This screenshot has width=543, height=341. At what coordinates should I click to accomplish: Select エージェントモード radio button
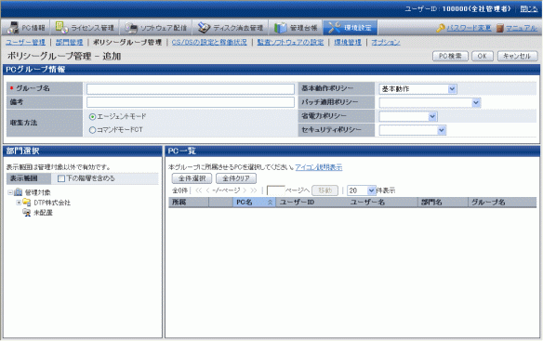(x=92, y=117)
